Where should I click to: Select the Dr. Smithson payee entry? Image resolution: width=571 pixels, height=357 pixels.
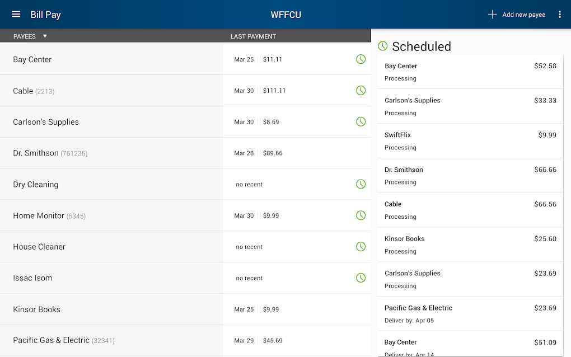(112, 153)
